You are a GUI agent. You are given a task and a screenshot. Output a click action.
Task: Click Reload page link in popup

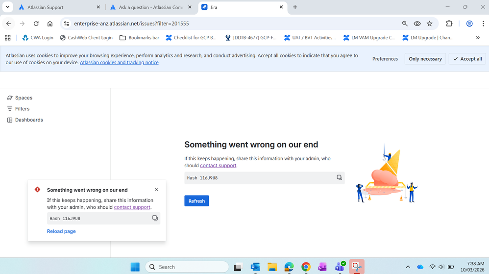61,231
